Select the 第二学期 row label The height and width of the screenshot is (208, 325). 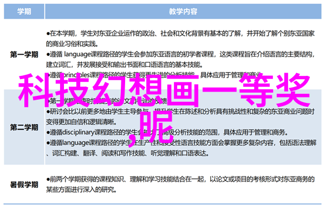click(x=24, y=127)
